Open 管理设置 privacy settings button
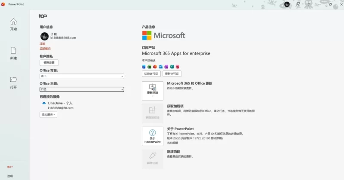 pyautogui.click(x=49, y=62)
